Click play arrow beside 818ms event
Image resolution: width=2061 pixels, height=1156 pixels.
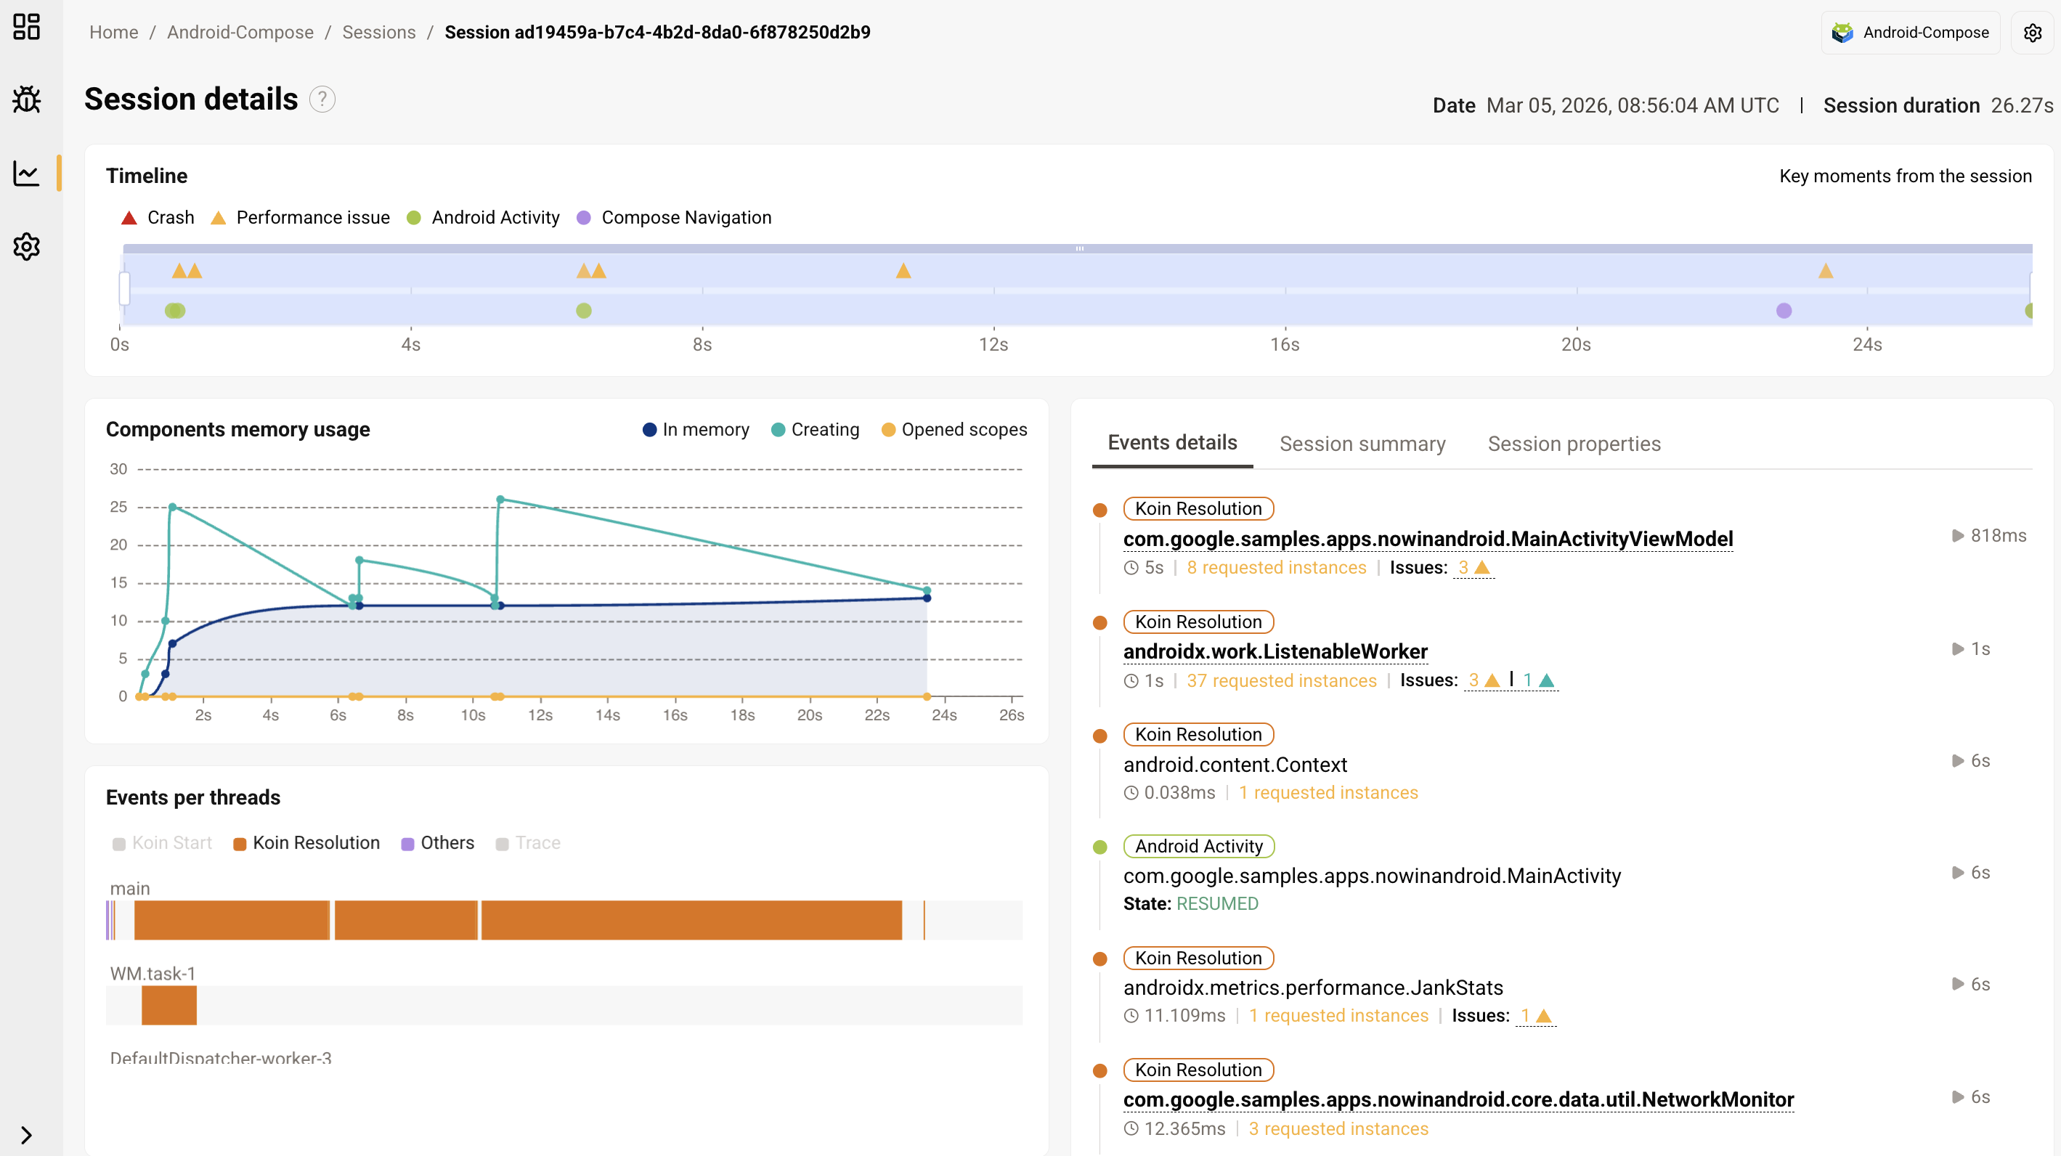(x=1958, y=535)
